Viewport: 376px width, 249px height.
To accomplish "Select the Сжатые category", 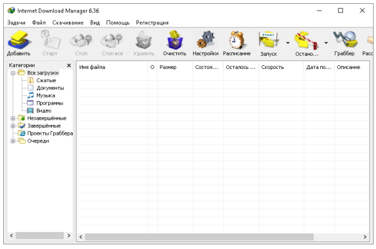I will (46, 80).
